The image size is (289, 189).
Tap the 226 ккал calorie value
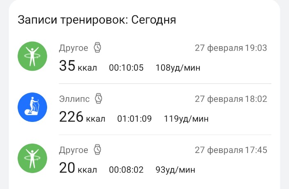(x=82, y=118)
